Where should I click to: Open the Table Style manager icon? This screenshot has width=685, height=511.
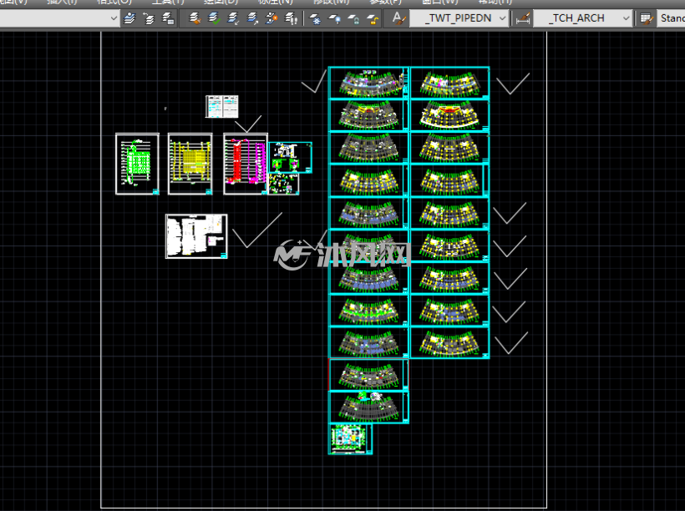pos(646,18)
